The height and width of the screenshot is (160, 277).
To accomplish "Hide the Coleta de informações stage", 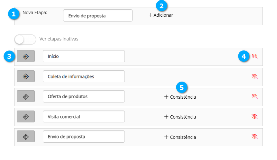I will (254, 76).
